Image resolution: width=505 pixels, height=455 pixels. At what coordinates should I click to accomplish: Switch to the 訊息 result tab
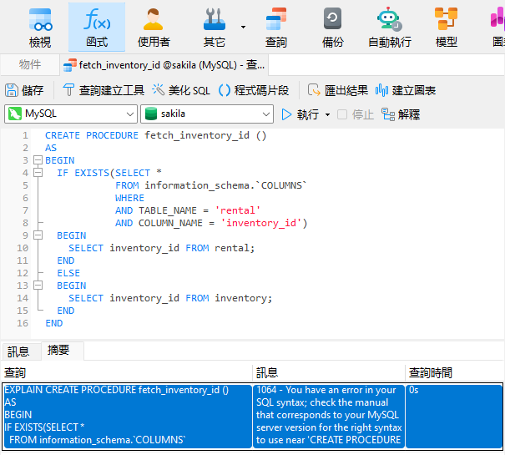(18, 351)
